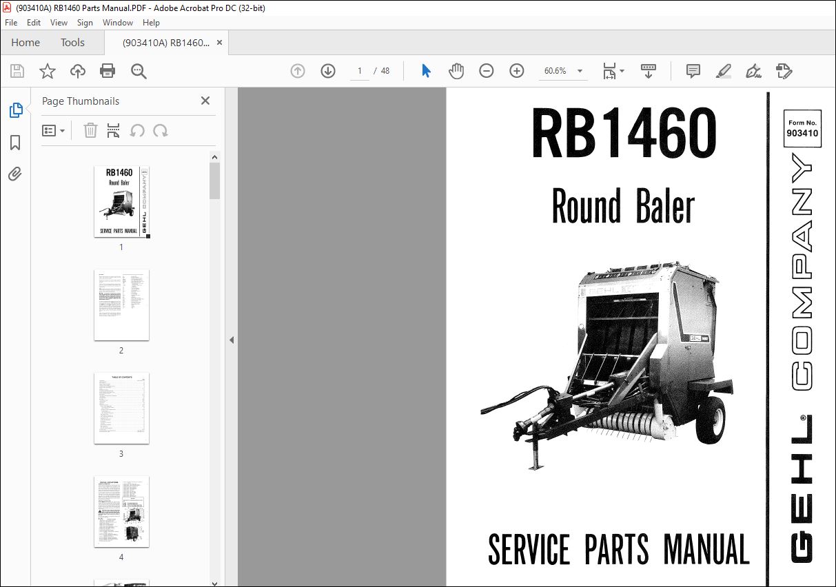
Task: Click the stamp/redact tool icon
Action: pos(784,71)
